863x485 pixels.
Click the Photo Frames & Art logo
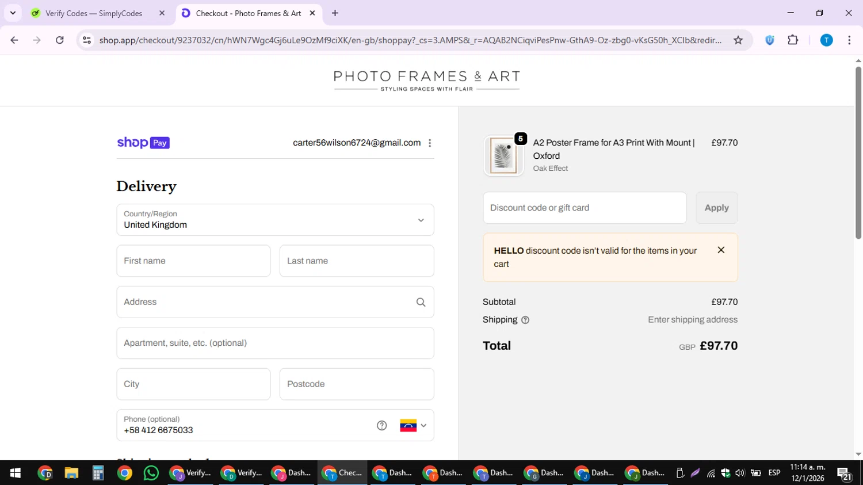(x=427, y=81)
